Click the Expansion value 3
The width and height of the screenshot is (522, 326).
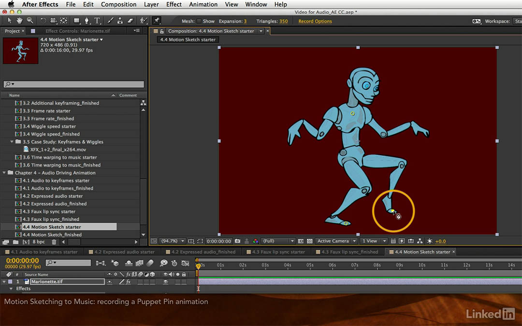(245, 21)
